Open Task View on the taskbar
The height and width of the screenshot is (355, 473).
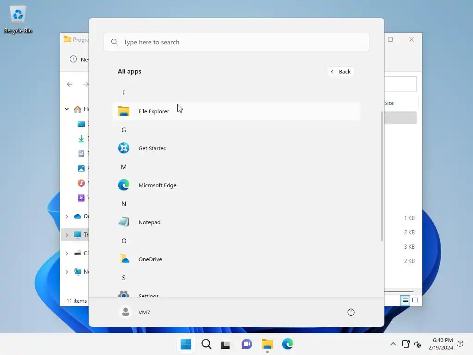(x=225, y=344)
